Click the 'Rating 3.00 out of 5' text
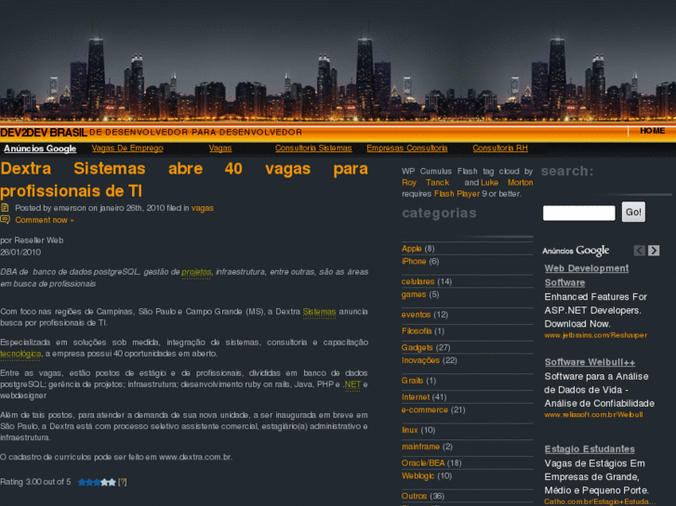The height and width of the screenshot is (506, 676). (x=35, y=482)
